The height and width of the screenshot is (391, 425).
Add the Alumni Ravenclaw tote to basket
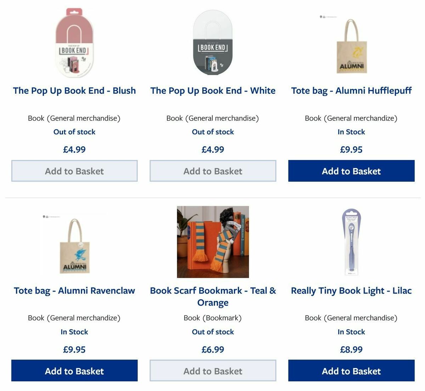click(74, 371)
